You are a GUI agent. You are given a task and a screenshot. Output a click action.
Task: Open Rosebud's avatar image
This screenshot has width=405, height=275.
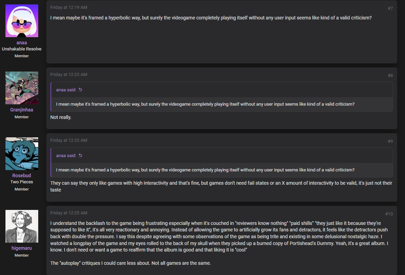22,153
